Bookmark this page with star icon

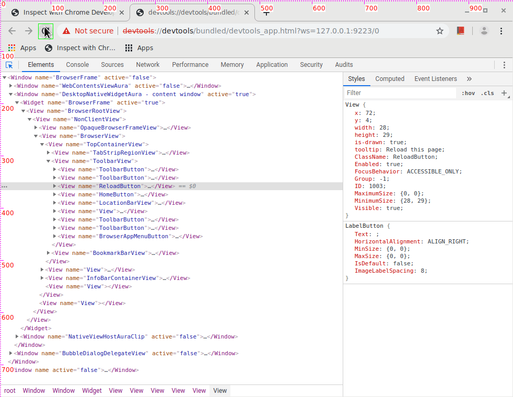point(440,31)
